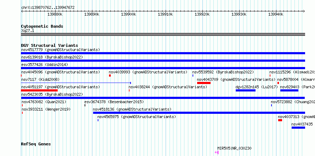The image size is (315, 156).
Task: Click the esv3674378 (Besenbacher2015) label
Action: tap(114, 102)
